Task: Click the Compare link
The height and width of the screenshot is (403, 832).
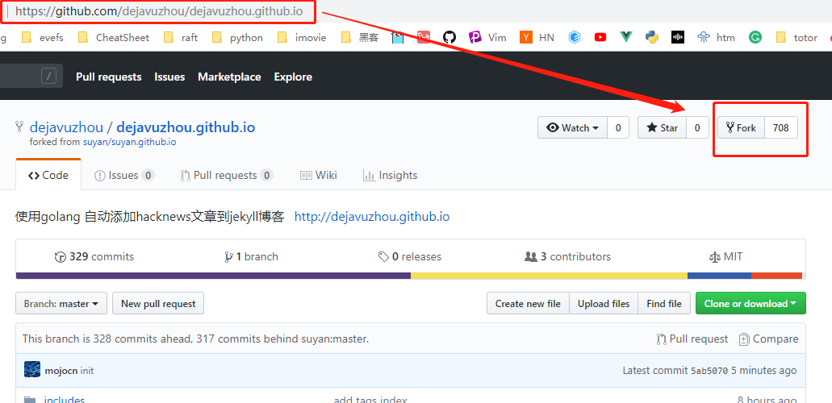Action: 768,339
